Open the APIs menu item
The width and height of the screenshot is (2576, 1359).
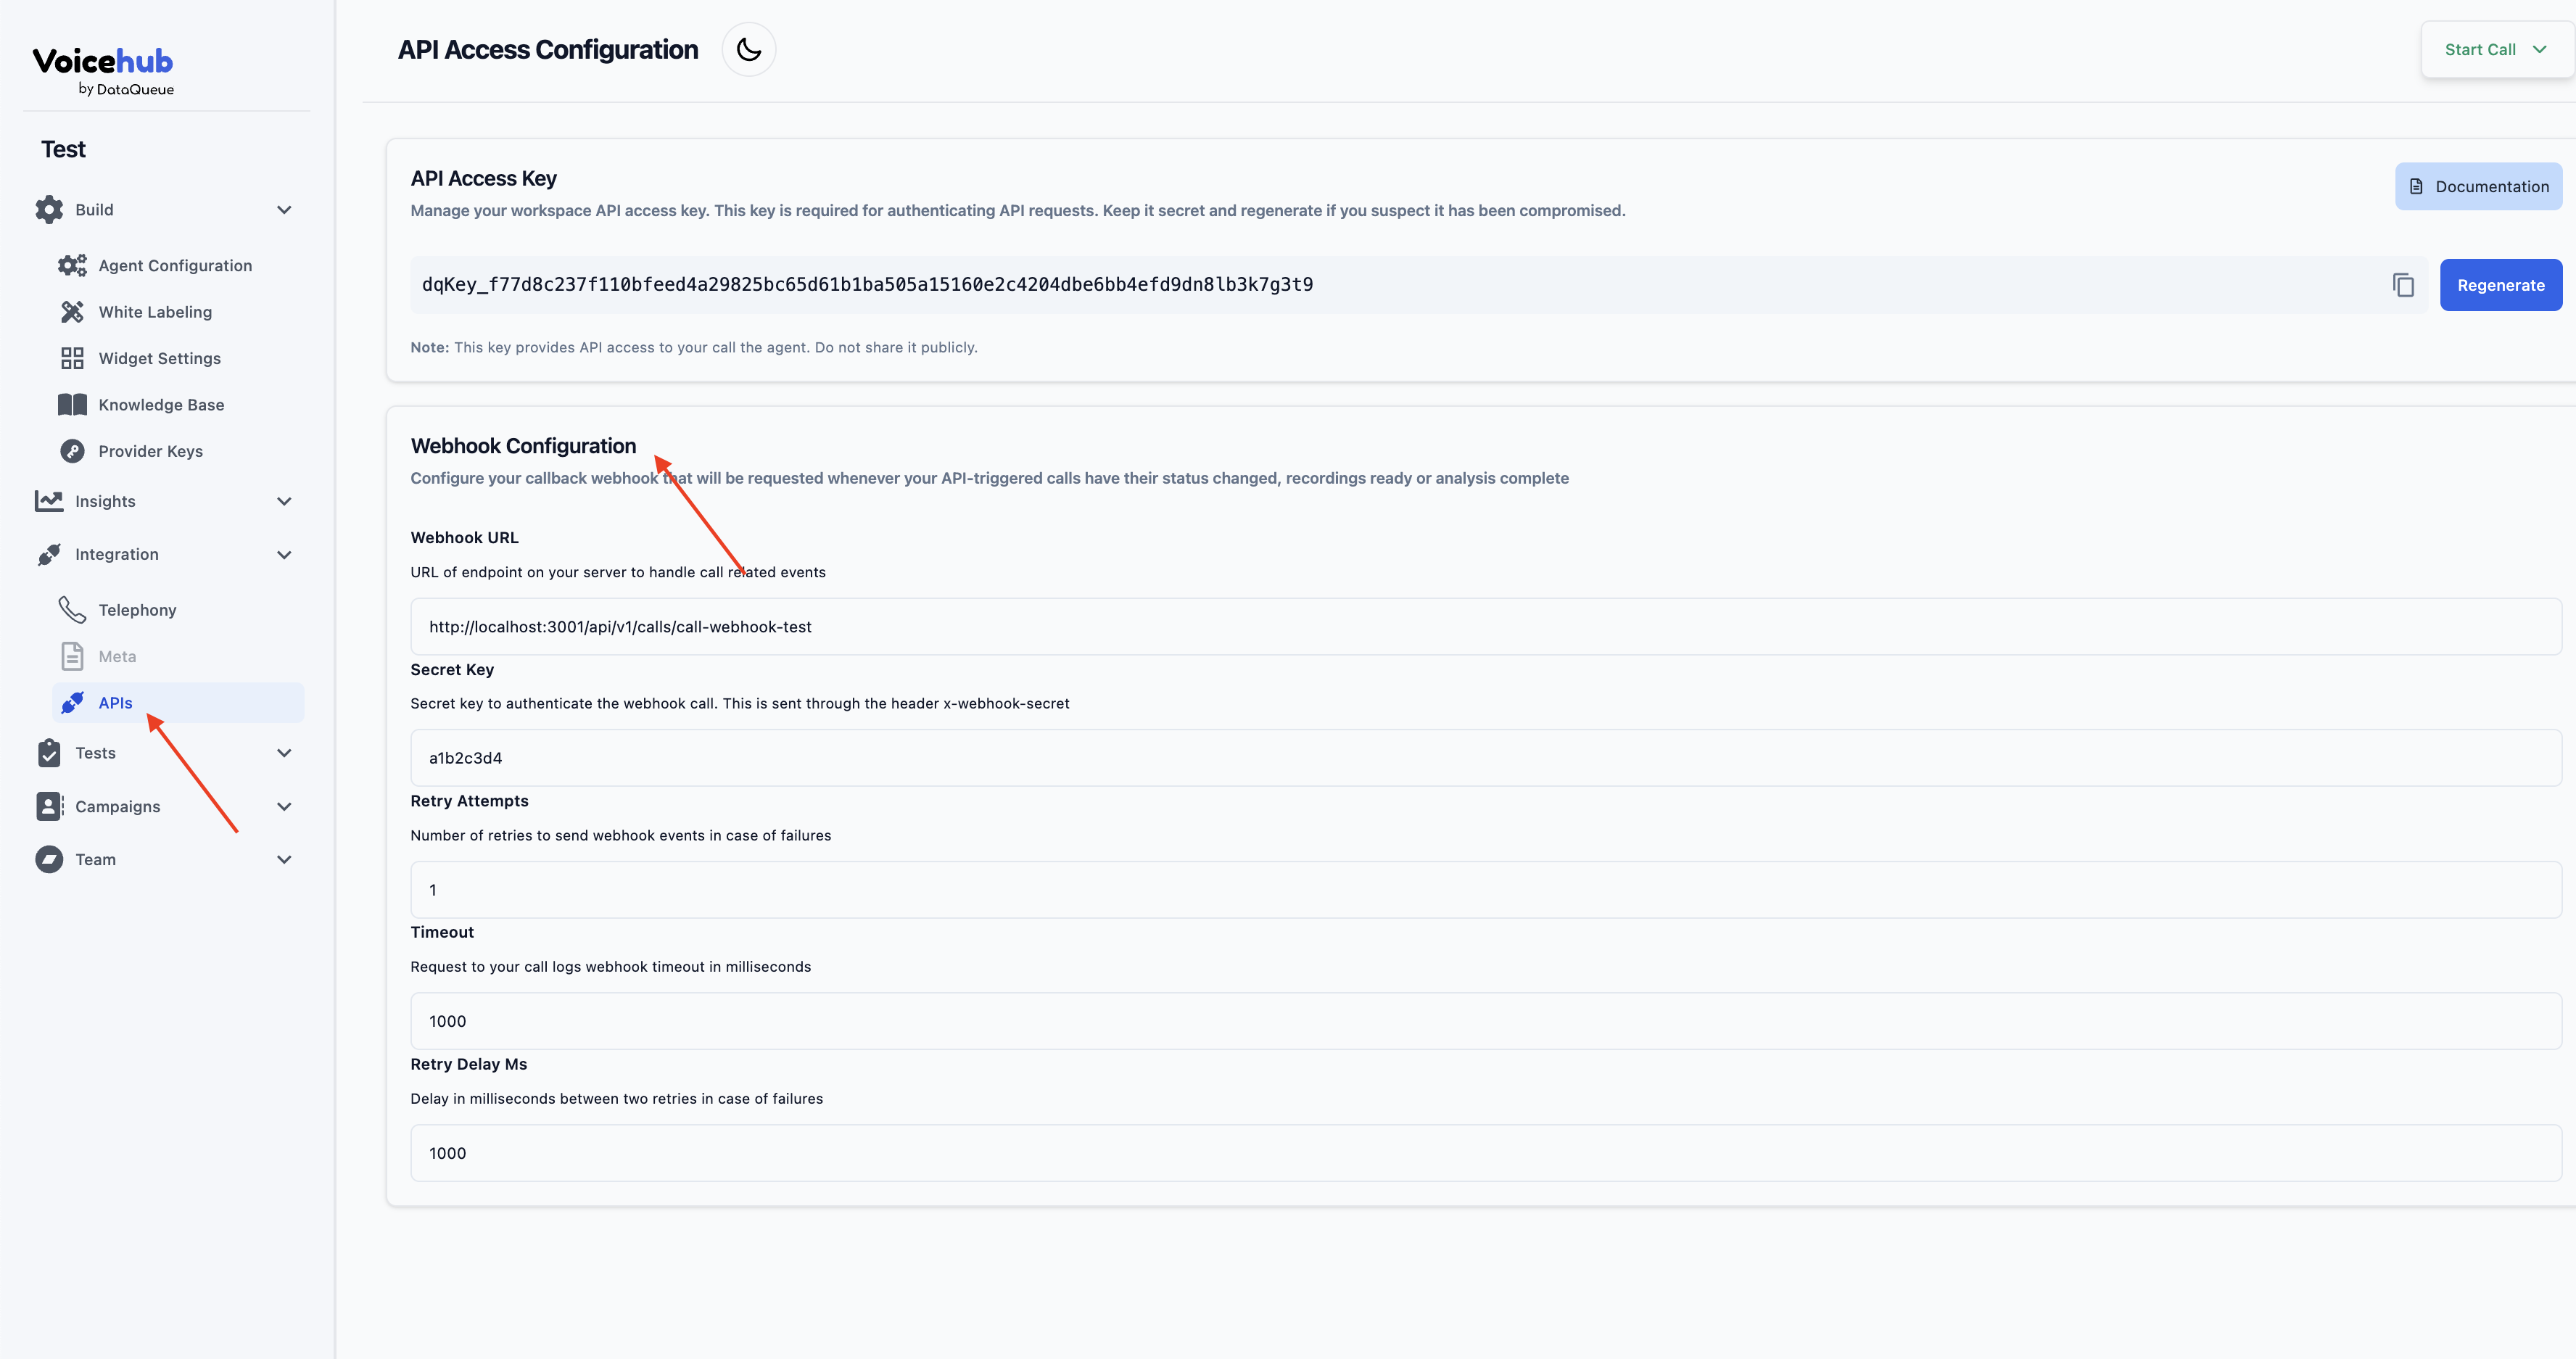tap(116, 703)
